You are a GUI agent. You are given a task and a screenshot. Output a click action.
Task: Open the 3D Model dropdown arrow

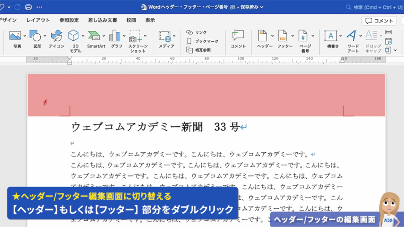coord(83,36)
